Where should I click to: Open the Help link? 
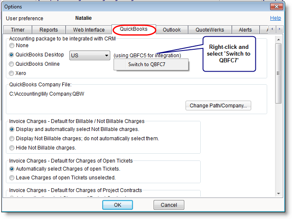point(275,18)
